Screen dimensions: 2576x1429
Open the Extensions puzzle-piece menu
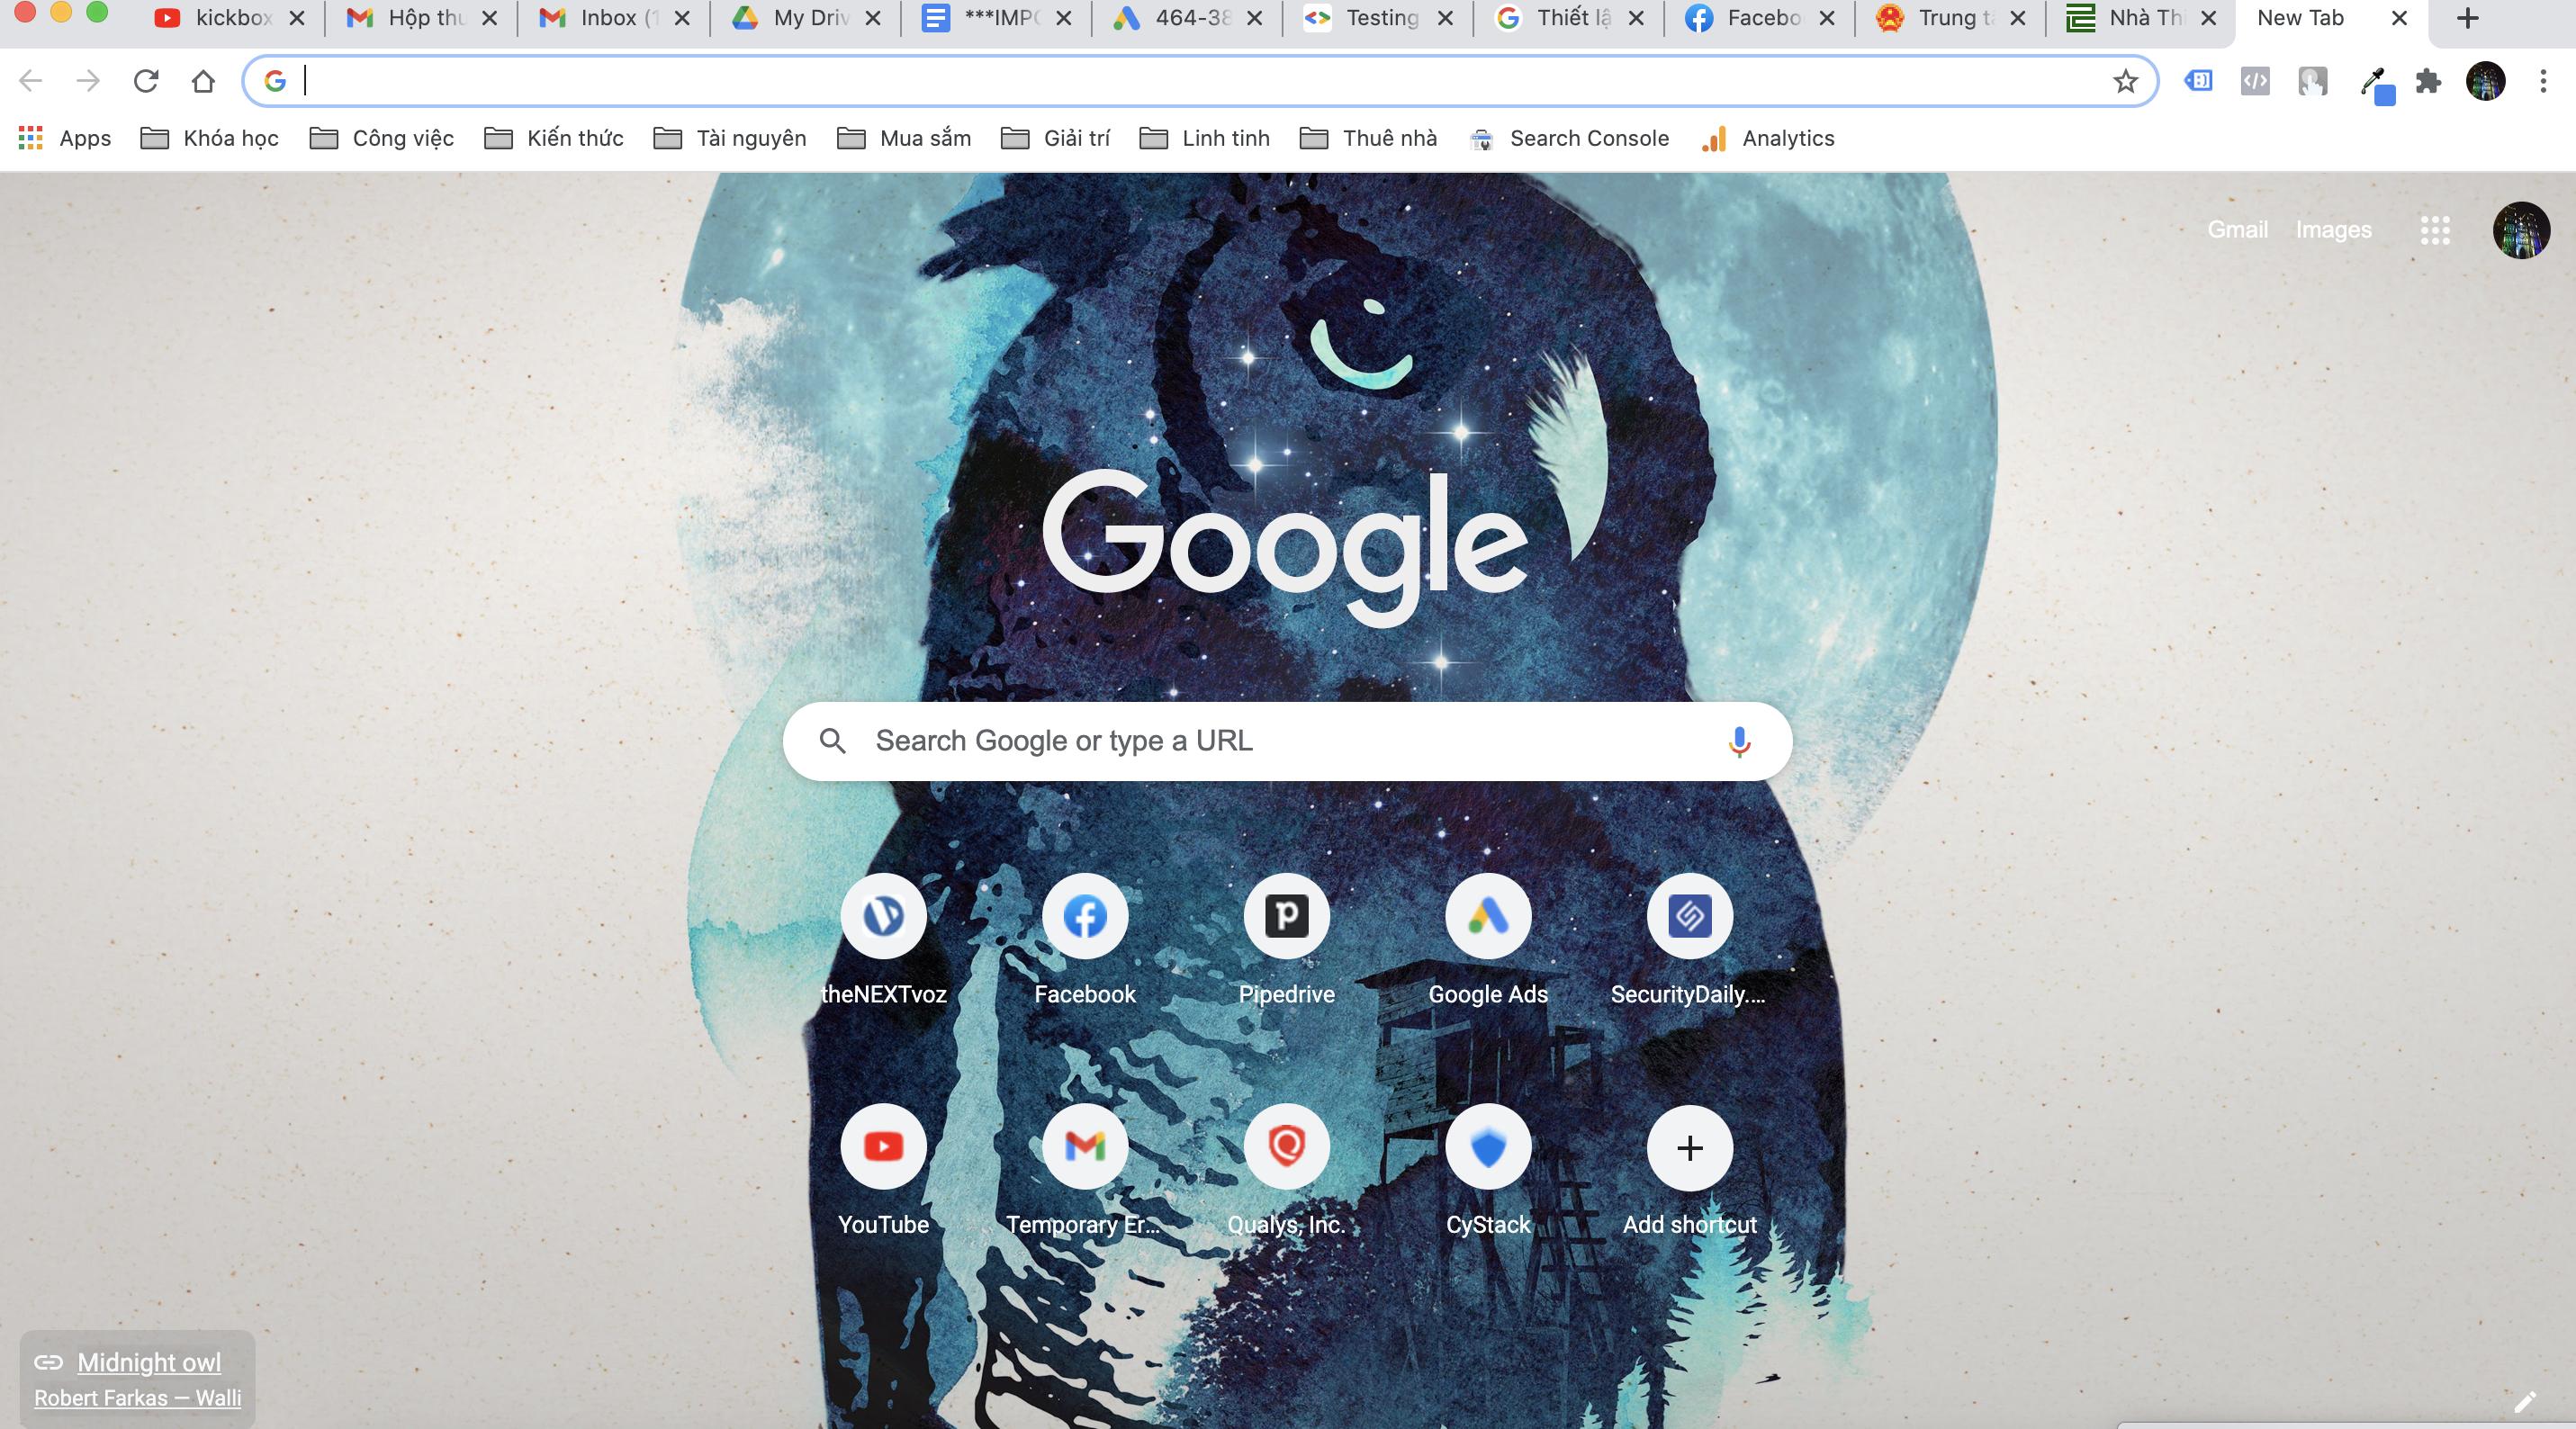point(2428,81)
